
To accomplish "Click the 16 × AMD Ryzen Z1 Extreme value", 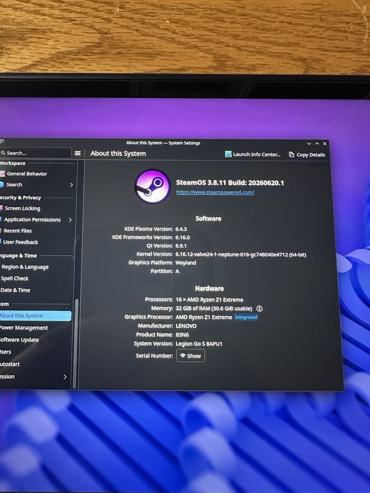I will tap(209, 299).
